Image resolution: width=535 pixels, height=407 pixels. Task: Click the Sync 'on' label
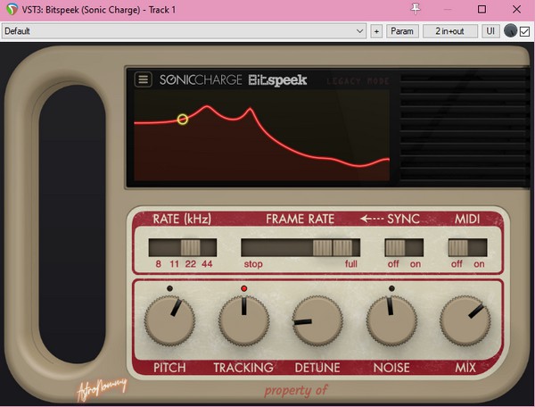pos(416,264)
